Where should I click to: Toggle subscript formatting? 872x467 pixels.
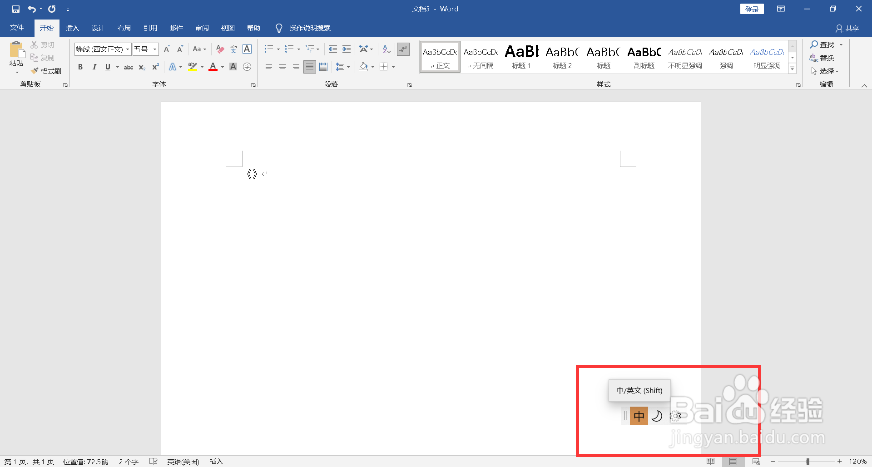[x=142, y=67]
